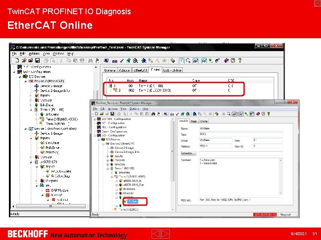Image resolution: width=321 pixels, height=240 pixels.
Task: Select WcState variable in front window tree
Action: 133,201
